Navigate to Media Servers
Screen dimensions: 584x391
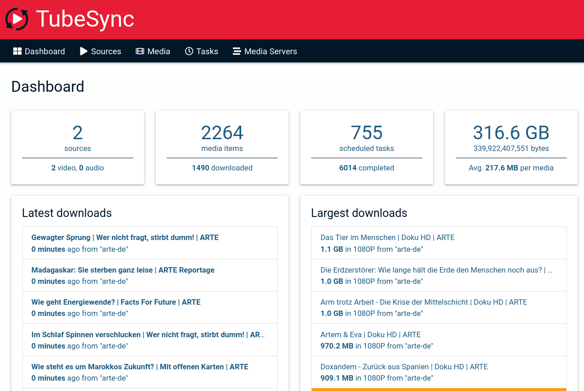265,51
